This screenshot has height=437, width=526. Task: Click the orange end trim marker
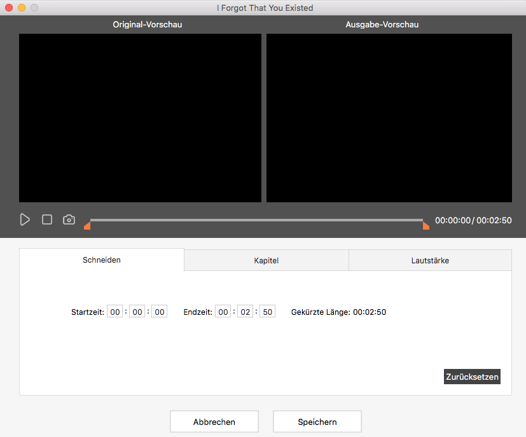426,226
